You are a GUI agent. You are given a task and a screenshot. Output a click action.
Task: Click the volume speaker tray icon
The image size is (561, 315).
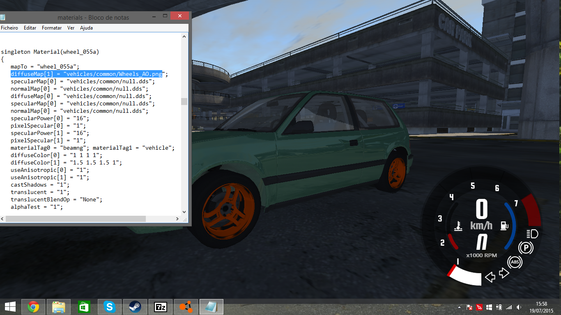pyautogui.click(x=519, y=307)
